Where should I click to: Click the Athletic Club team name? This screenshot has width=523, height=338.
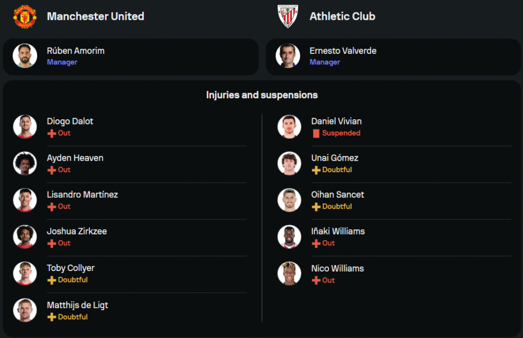pyautogui.click(x=342, y=16)
